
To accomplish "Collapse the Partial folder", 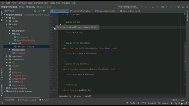I will click(x=10, y=43).
